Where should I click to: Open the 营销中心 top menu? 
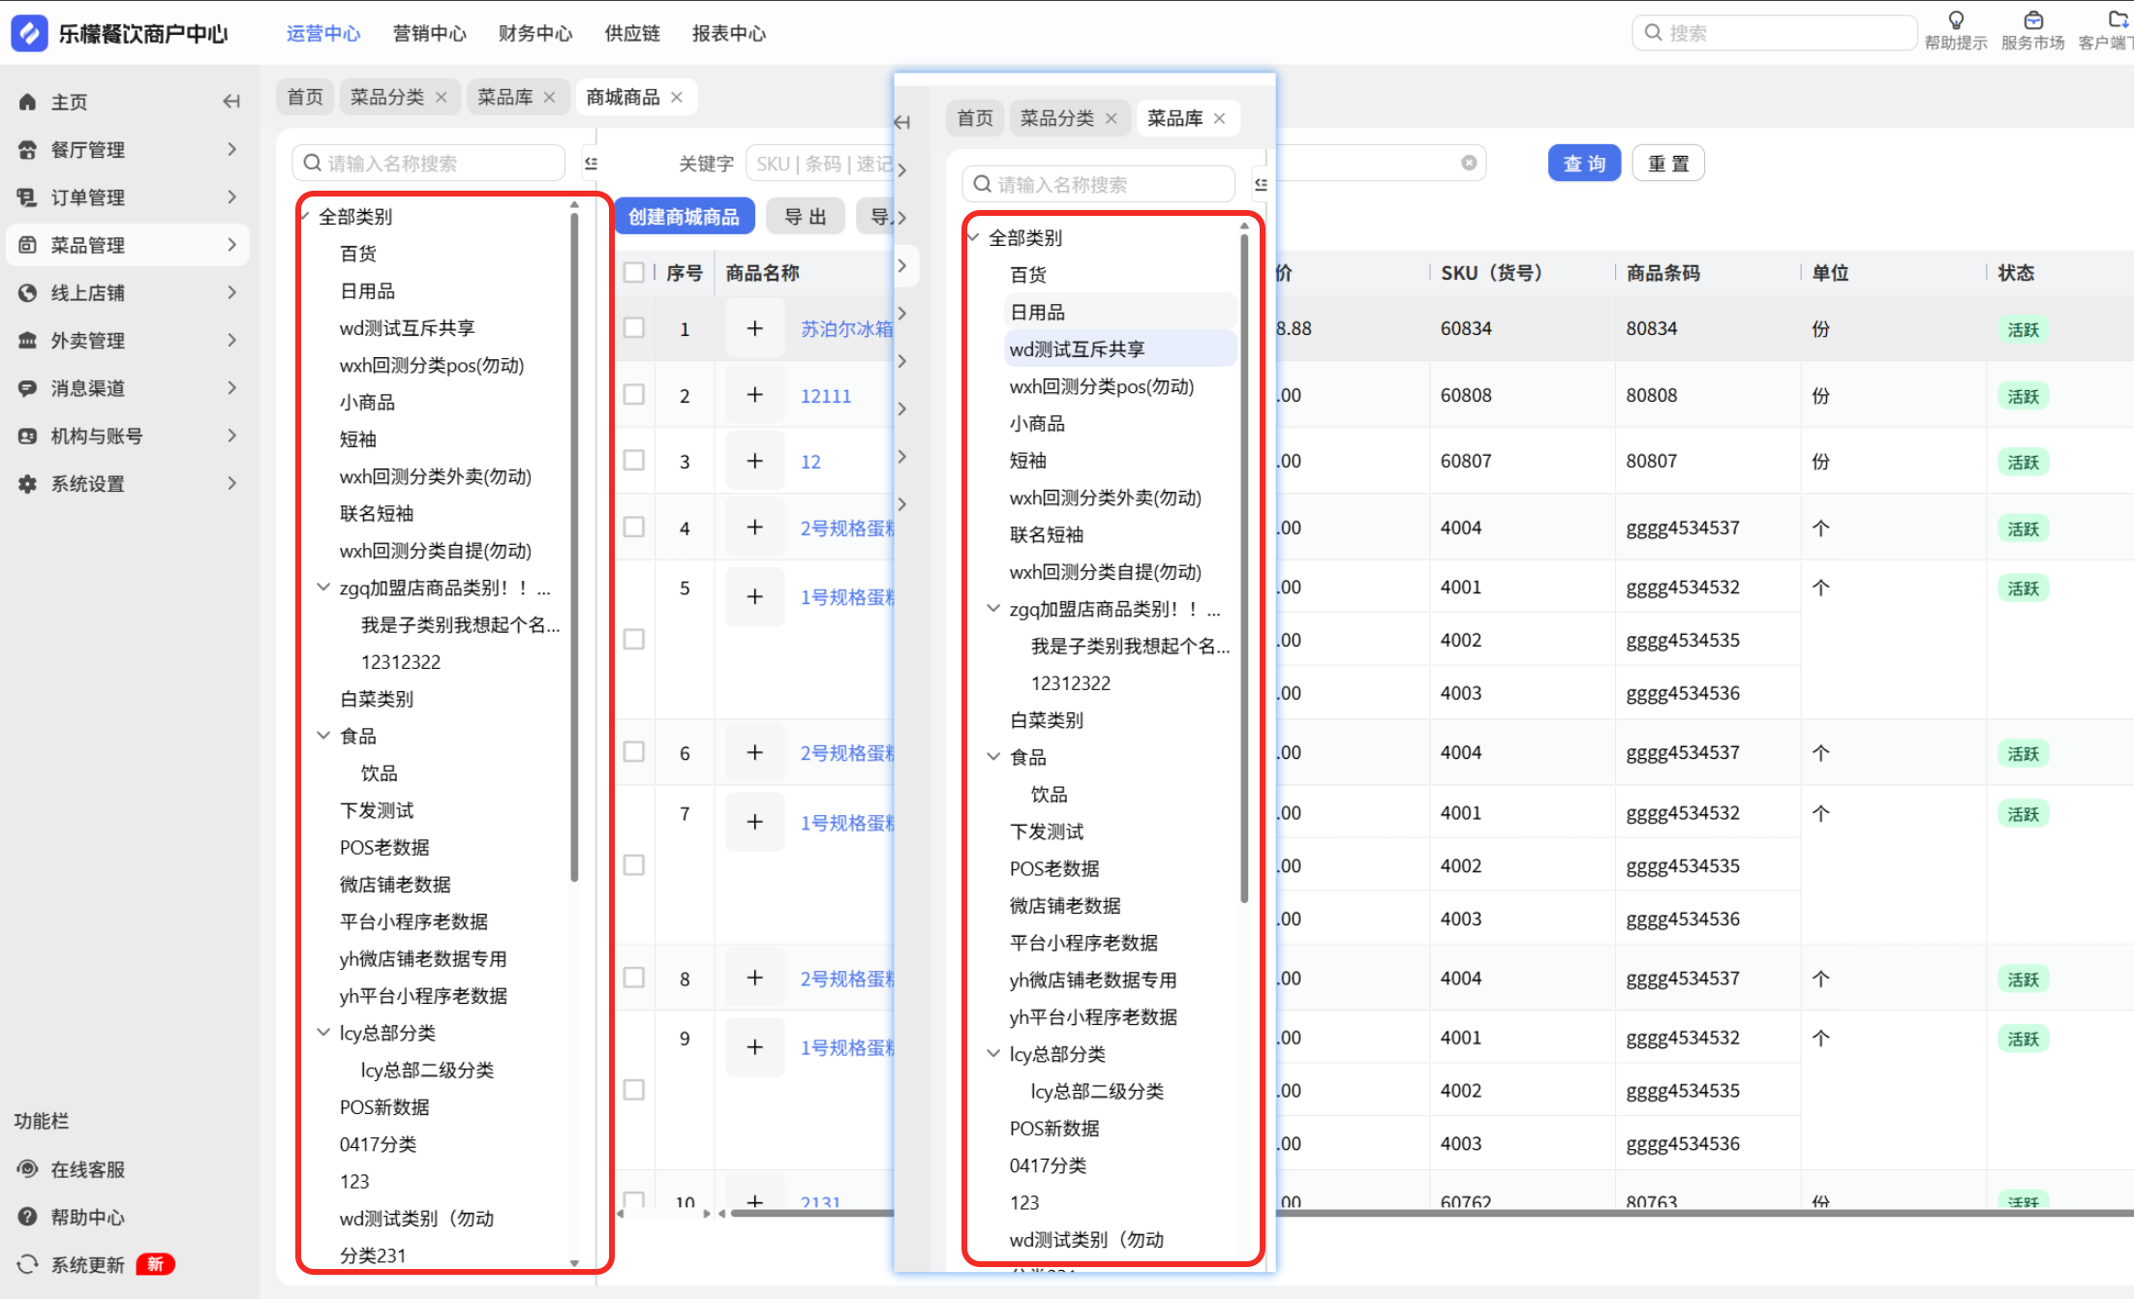[430, 34]
